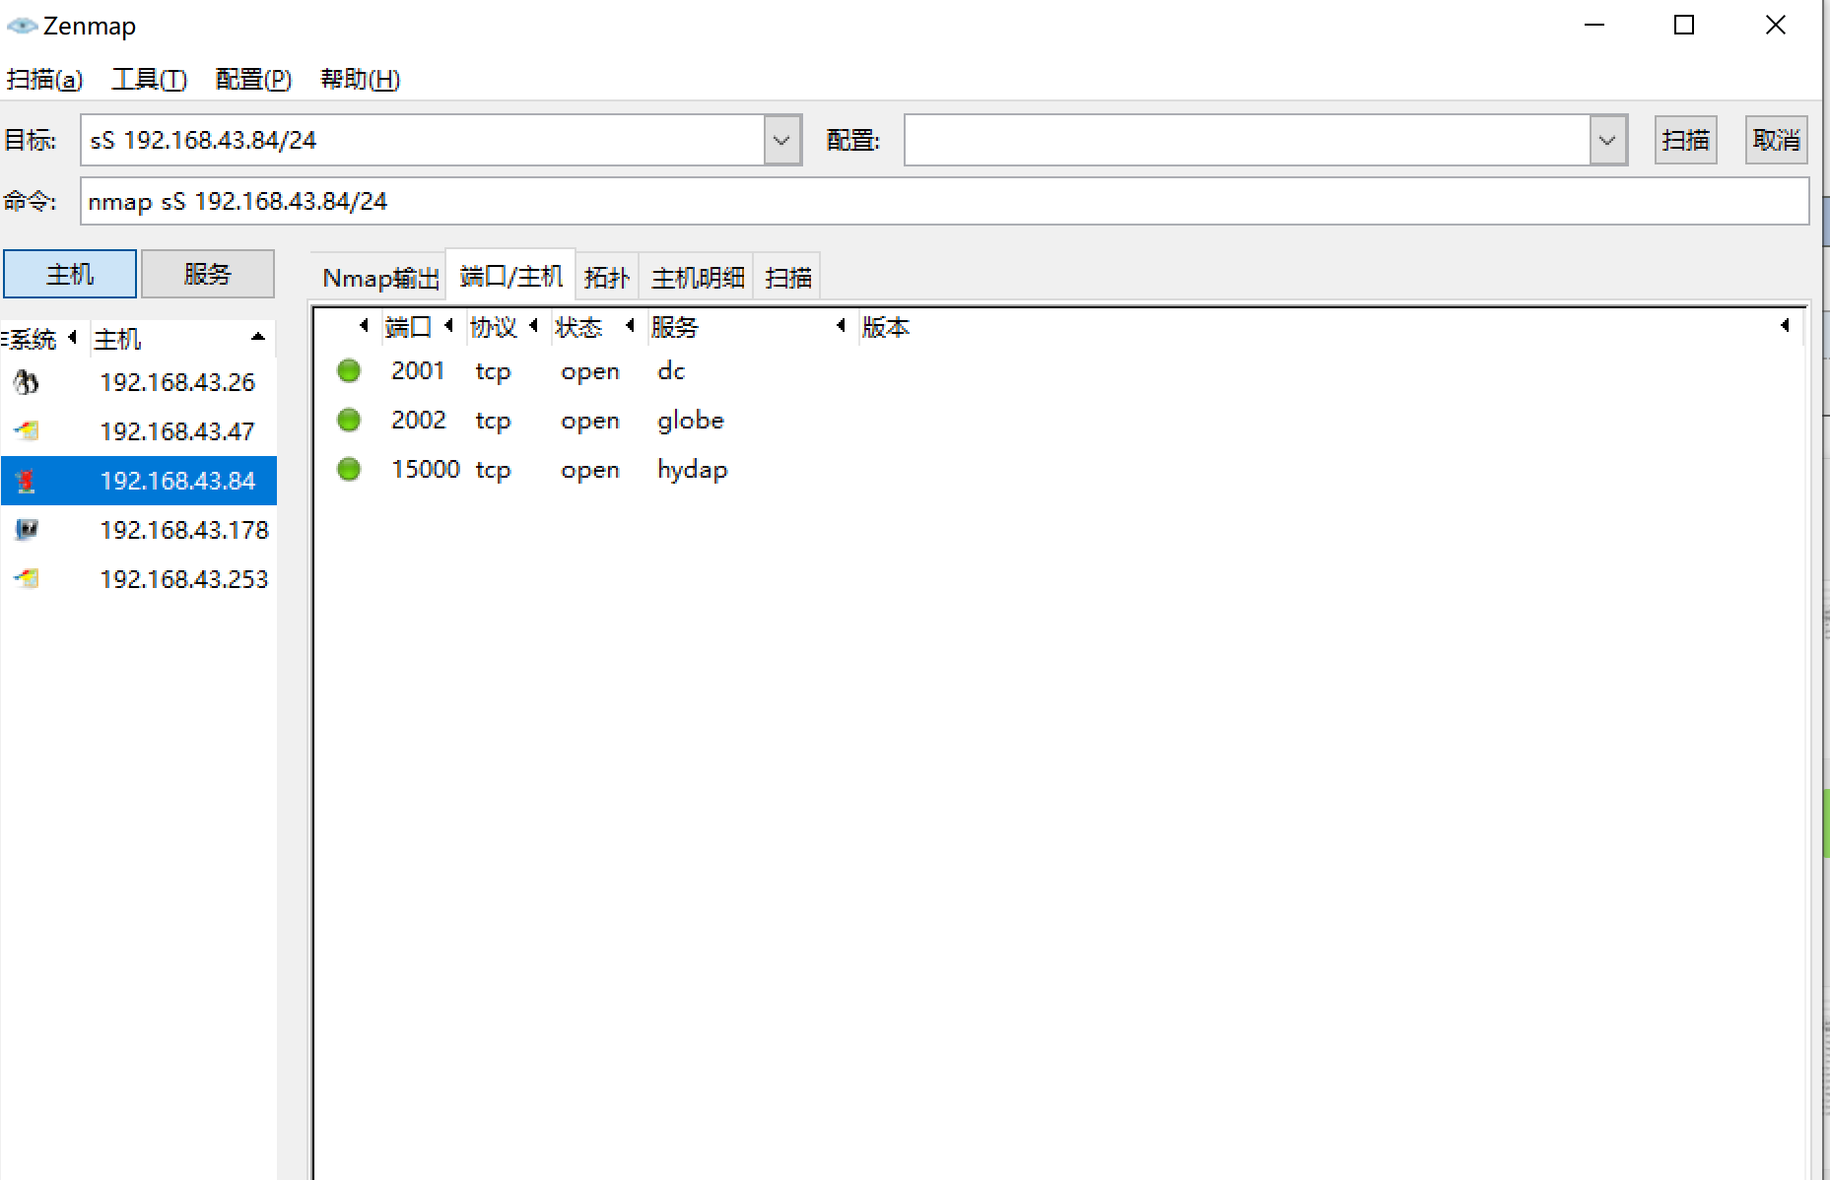
Task: Click the green open-status dot for port 15000
Action: click(349, 470)
